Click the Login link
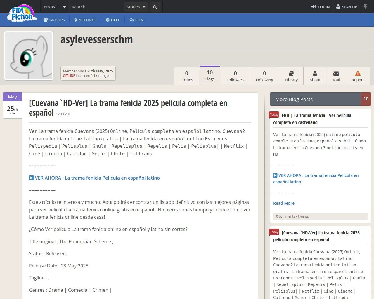Screen dimensions: 374x299 [320, 7]
